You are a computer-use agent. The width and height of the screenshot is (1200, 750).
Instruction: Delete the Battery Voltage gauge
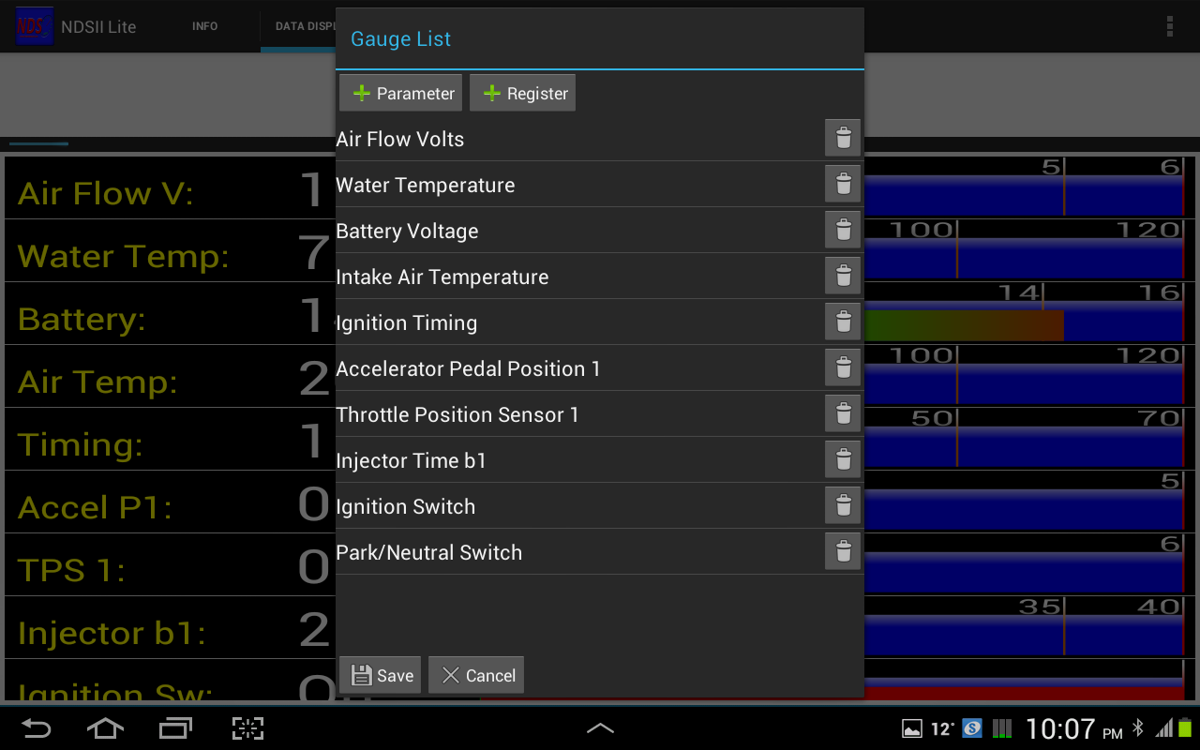coord(843,230)
